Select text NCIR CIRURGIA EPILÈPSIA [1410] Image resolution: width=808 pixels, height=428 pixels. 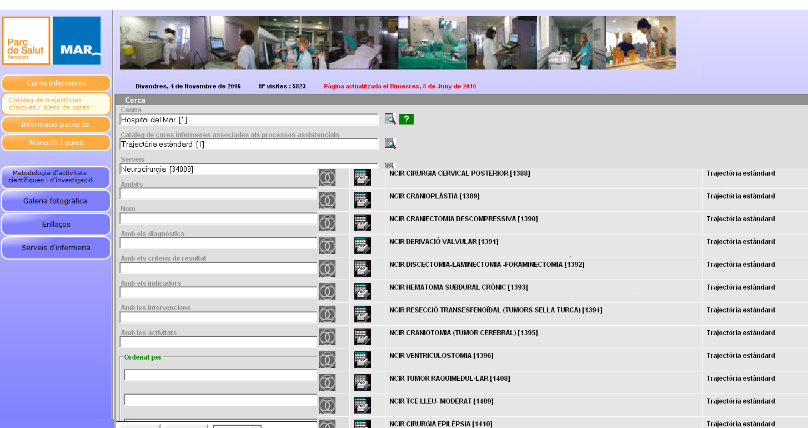coord(441,424)
